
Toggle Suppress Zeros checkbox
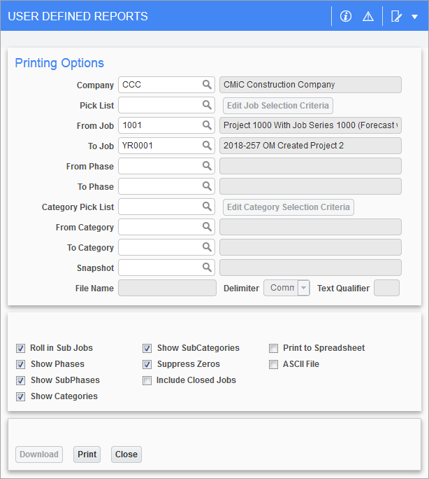click(x=147, y=364)
